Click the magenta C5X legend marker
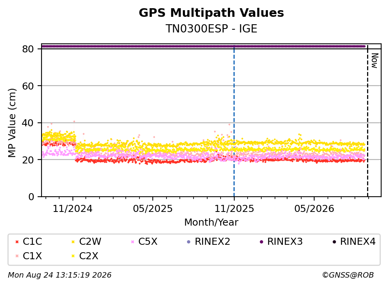389x287 pixels. [x=132, y=242]
